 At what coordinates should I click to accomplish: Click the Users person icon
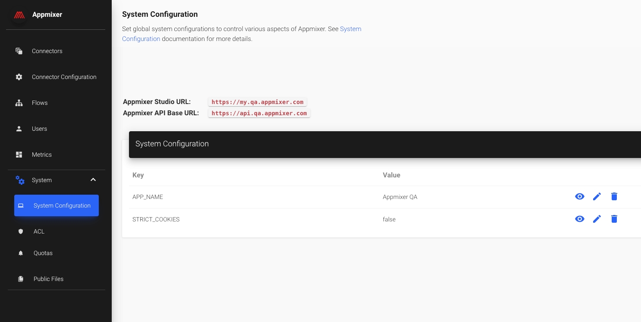pyautogui.click(x=19, y=129)
